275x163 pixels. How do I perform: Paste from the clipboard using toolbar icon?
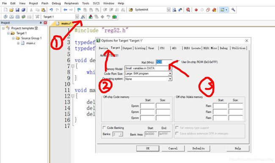pos(43,10)
